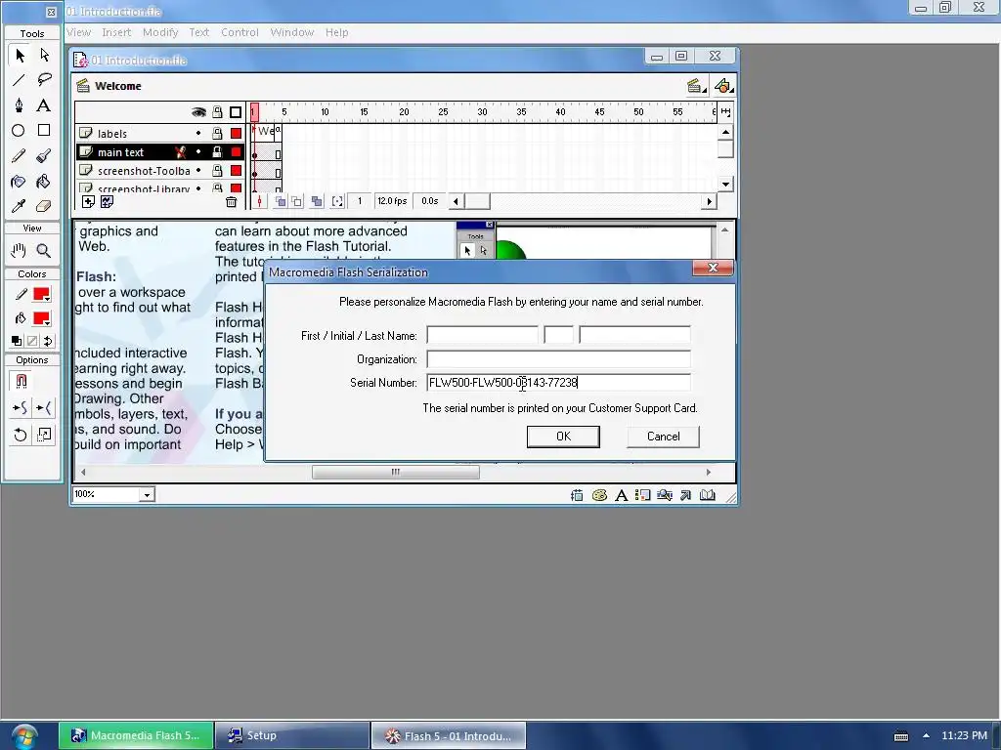The image size is (1001, 750).
Task: Click the Organization input field
Action: pyautogui.click(x=558, y=359)
